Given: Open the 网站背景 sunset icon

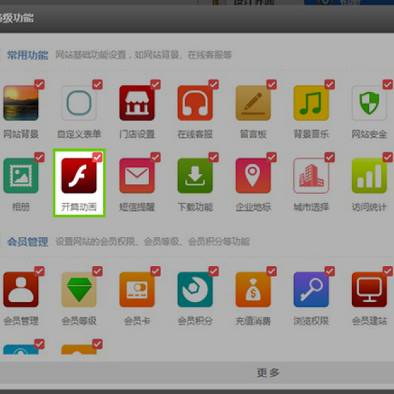Looking at the screenshot, I should pos(21,103).
